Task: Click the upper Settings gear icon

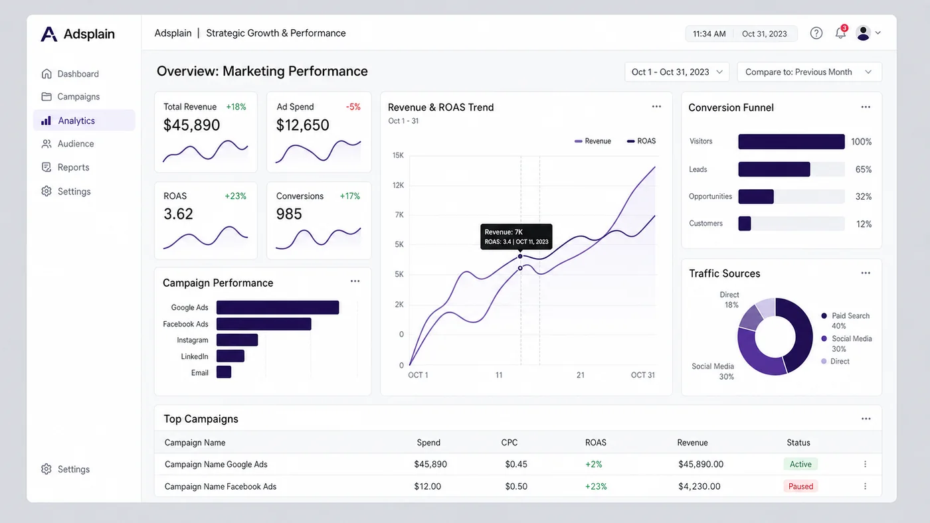Action: [46, 191]
